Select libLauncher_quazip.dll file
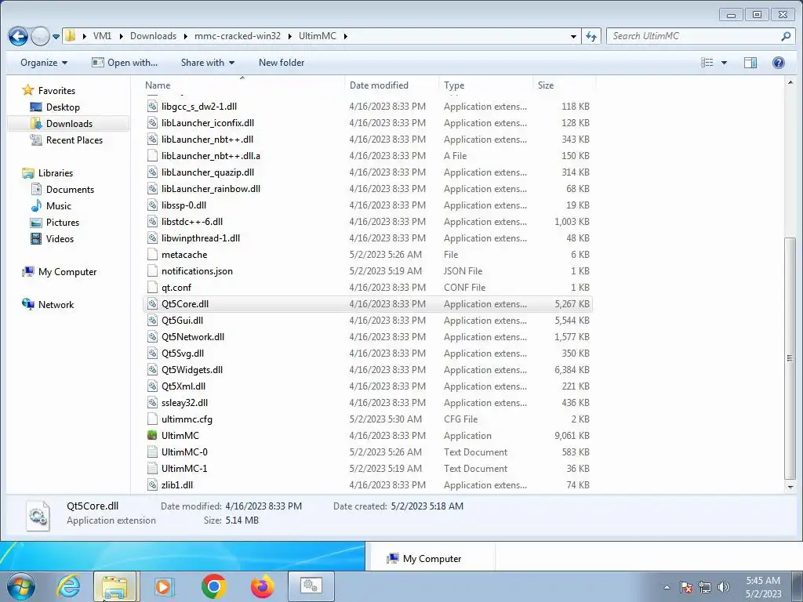This screenshot has height=602, width=803. click(x=207, y=172)
